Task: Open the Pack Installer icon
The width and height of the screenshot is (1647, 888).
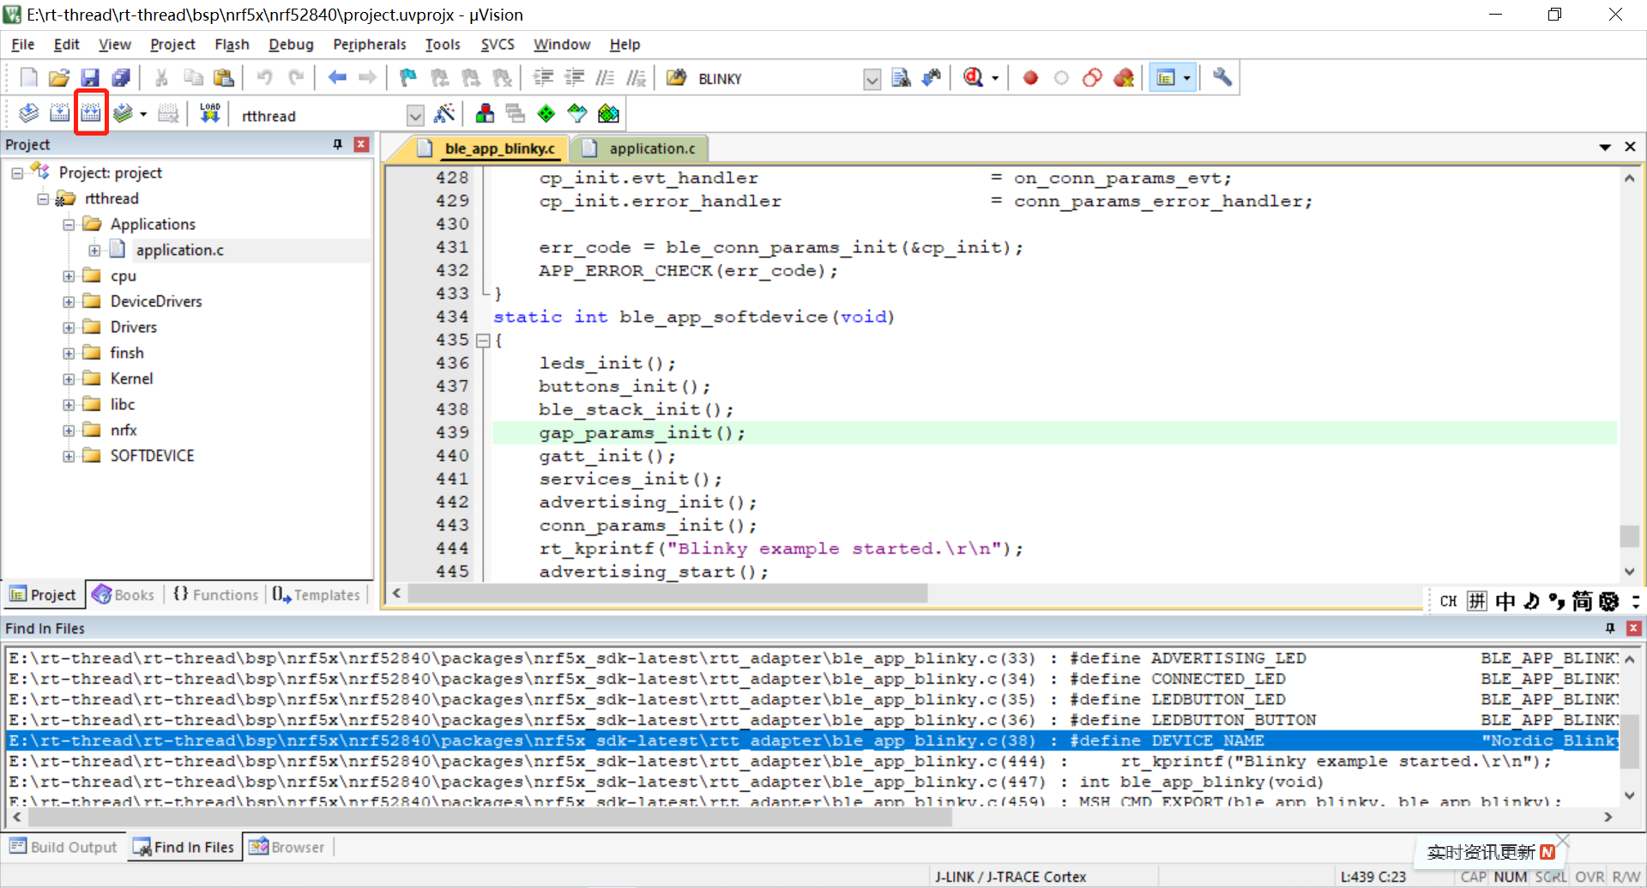Action: 608,113
